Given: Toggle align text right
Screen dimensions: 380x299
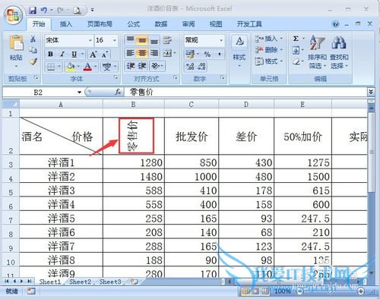Looking at the screenshot, I should click(x=154, y=53).
